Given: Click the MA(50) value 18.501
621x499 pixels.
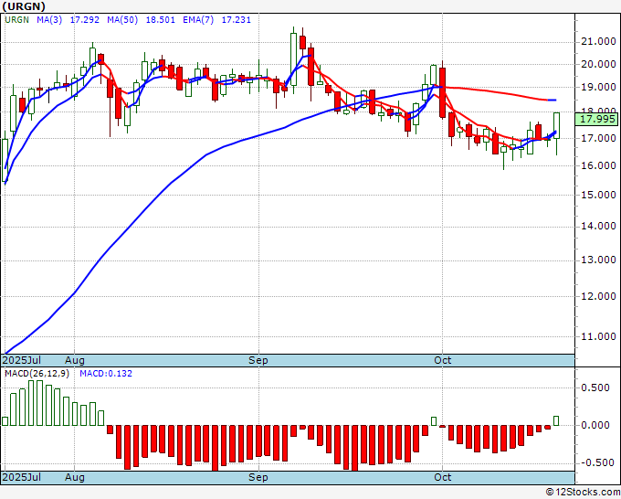Looking at the screenshot, I should tap(161, 20).
